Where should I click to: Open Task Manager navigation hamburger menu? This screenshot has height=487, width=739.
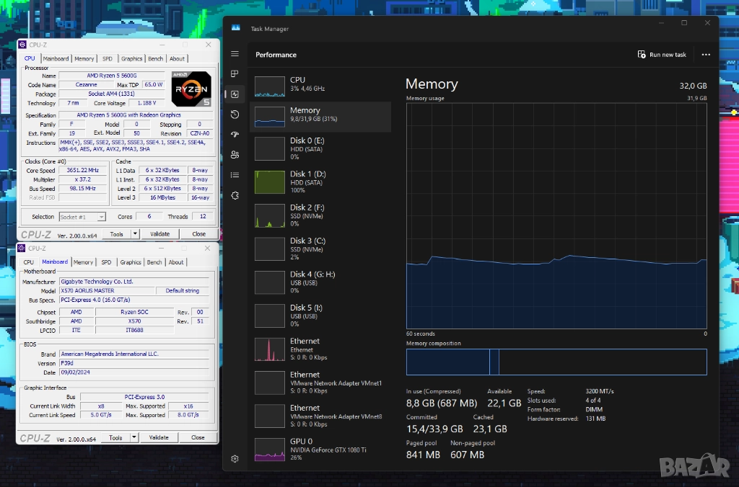(x=235, y=54)
